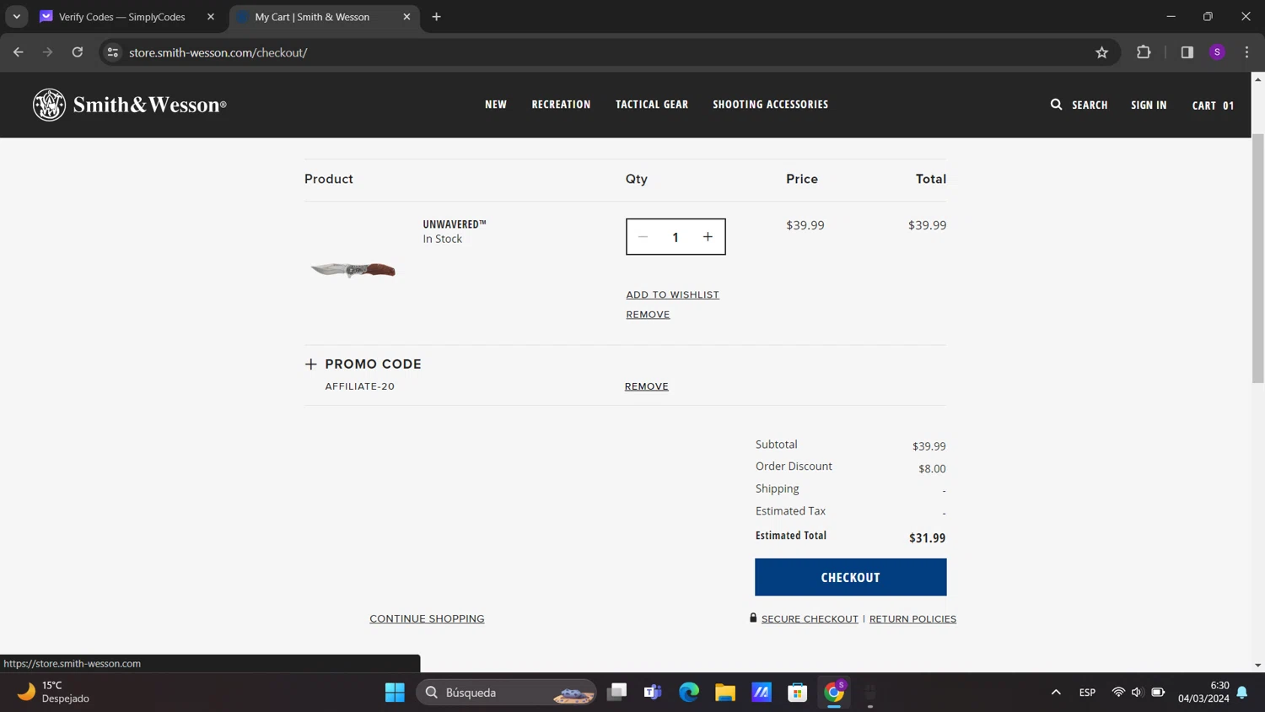Show hidden system tray icons
This screenshot has height=712, width=1265.
(x=1056, y=693)
